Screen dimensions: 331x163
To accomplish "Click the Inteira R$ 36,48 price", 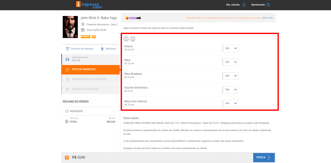I will (x=129, y=50).
